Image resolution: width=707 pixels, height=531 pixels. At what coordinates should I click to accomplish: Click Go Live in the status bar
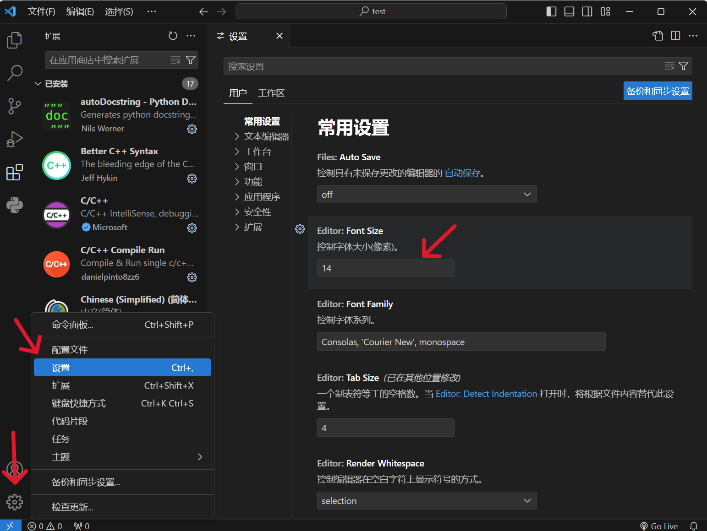pyautogui.click(x=659, y=526)
